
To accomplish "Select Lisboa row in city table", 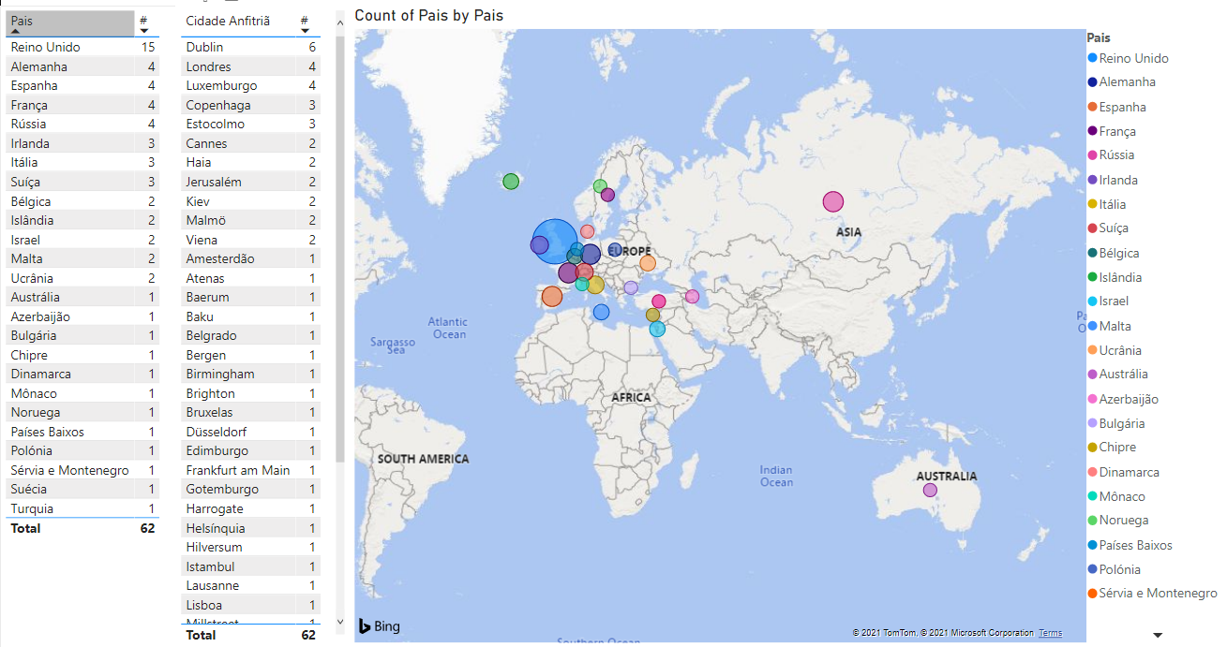I will (251, 605).
